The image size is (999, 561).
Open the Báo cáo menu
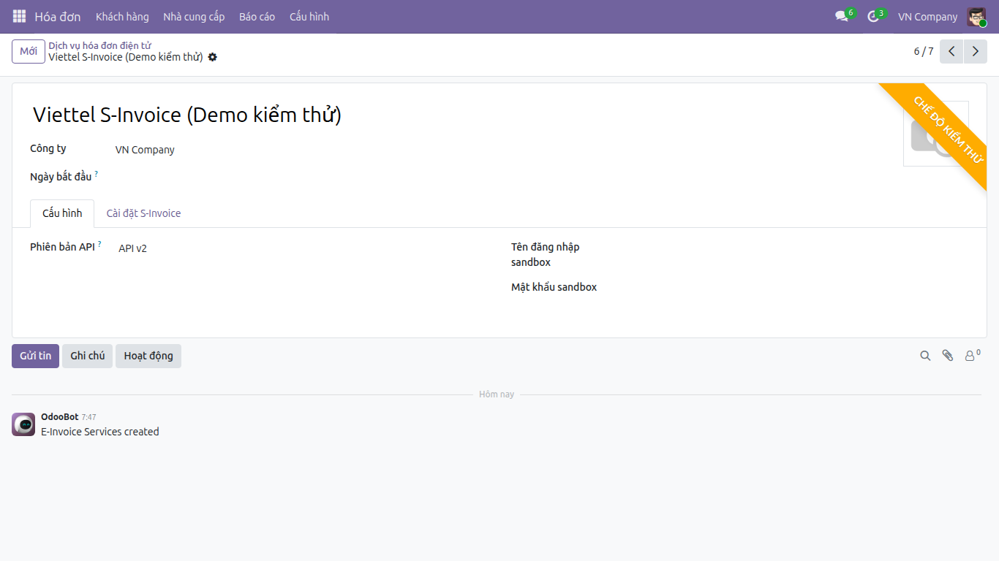[257, 16]
